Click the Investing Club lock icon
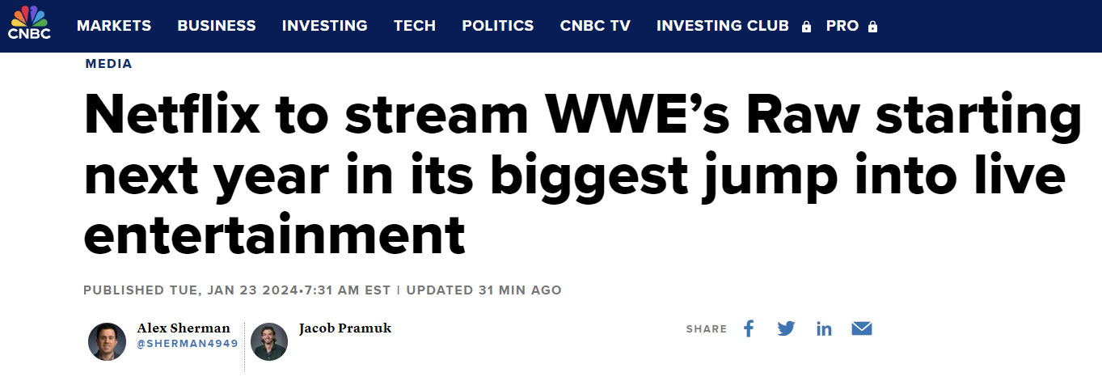The width and height of the screenshot is (1102, 381). 806,27
